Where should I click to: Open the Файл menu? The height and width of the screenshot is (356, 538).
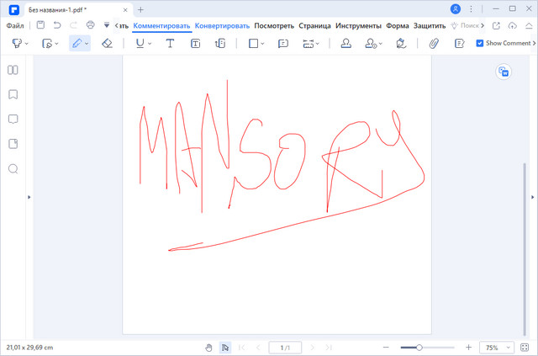click(x=15, y=25)
